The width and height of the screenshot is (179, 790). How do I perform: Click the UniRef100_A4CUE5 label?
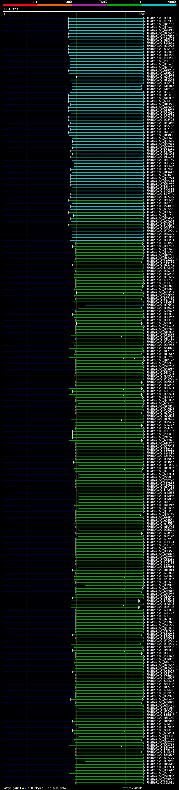tap(161, 98)
